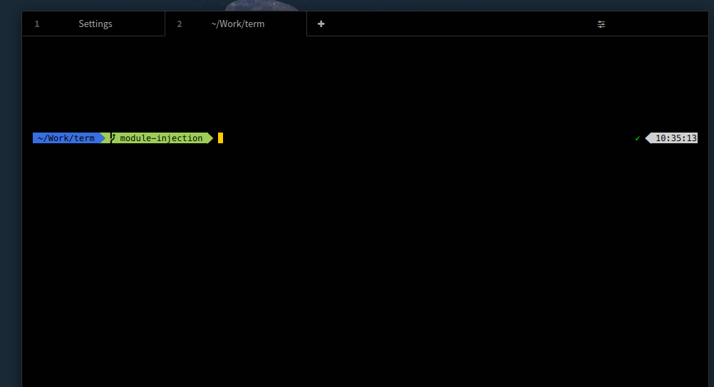Viewport: 714px width, 387px height.
Task: Click the yellow terminal cursor block
Action: (220, 138)
